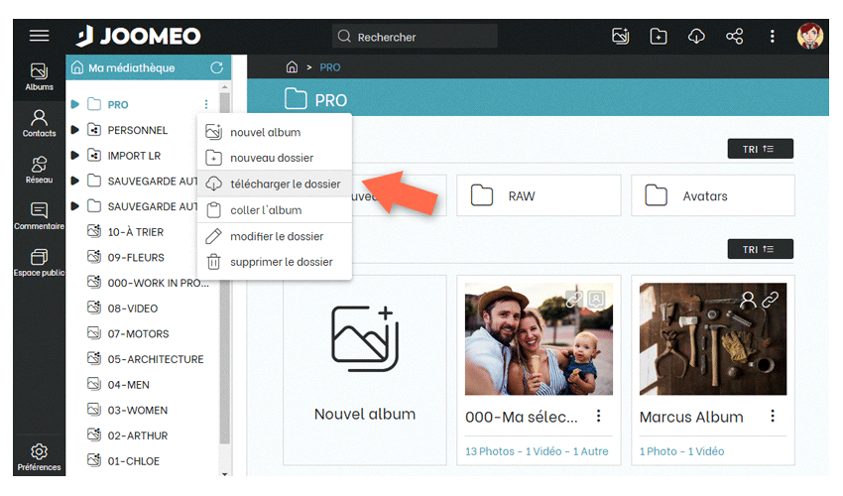The height and width of the screenshot is (496, 843).
Task: Expand the PERSONNEL folder arrow
Action: point(75,130)
